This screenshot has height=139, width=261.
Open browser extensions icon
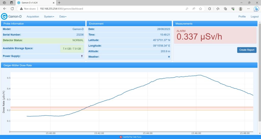[210, 9]
